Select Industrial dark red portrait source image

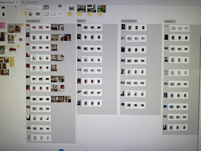click(x=166, y=37)
